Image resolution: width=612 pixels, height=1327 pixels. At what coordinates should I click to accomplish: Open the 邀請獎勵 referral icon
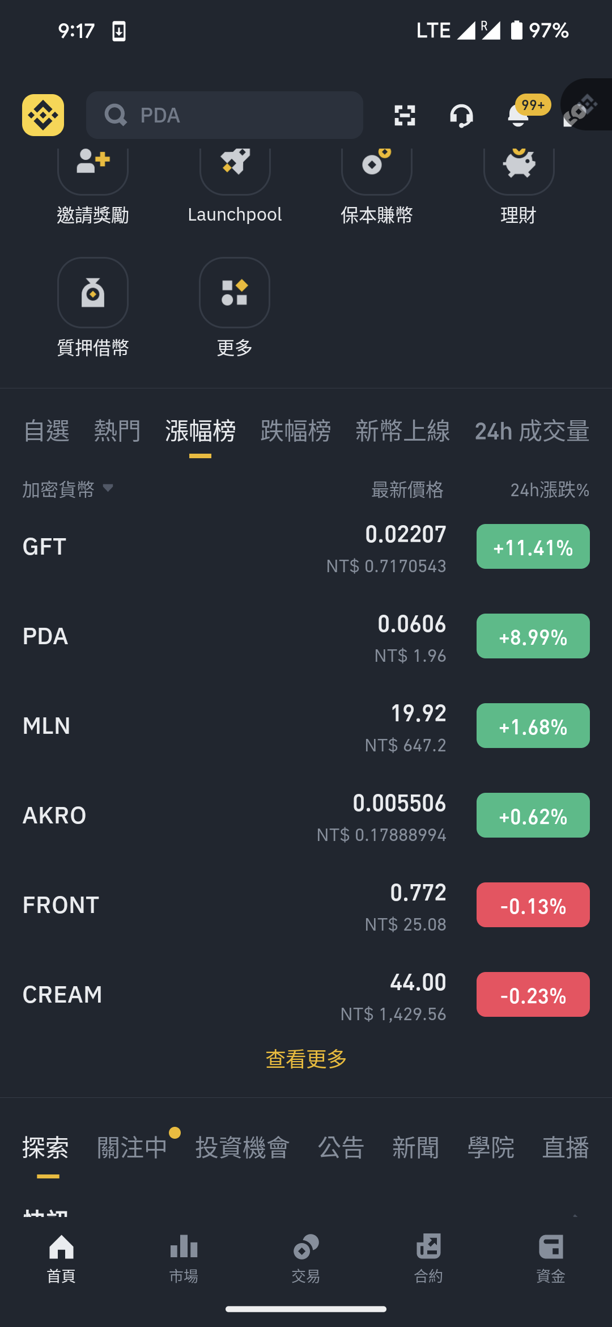93,164
